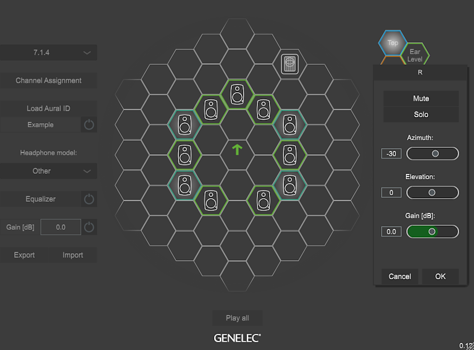Switch to the Ear Level hexagon tab
Viewport: 474px width, 350px height.
[x=415, y=56]
